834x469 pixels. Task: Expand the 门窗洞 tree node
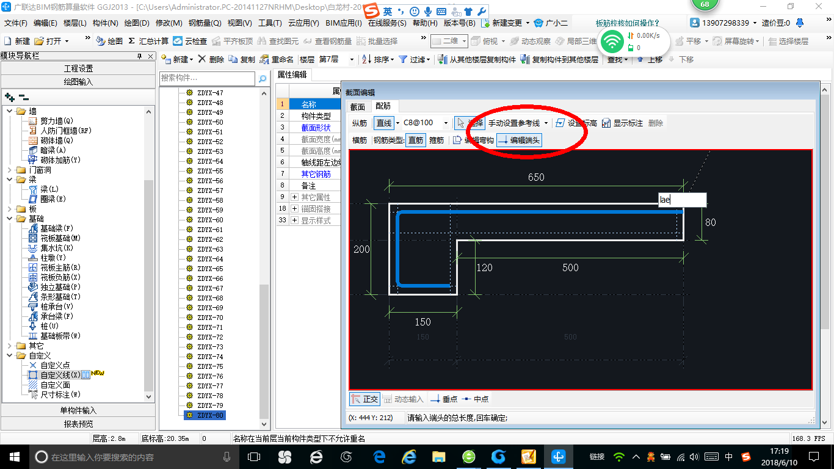(10, 170)
